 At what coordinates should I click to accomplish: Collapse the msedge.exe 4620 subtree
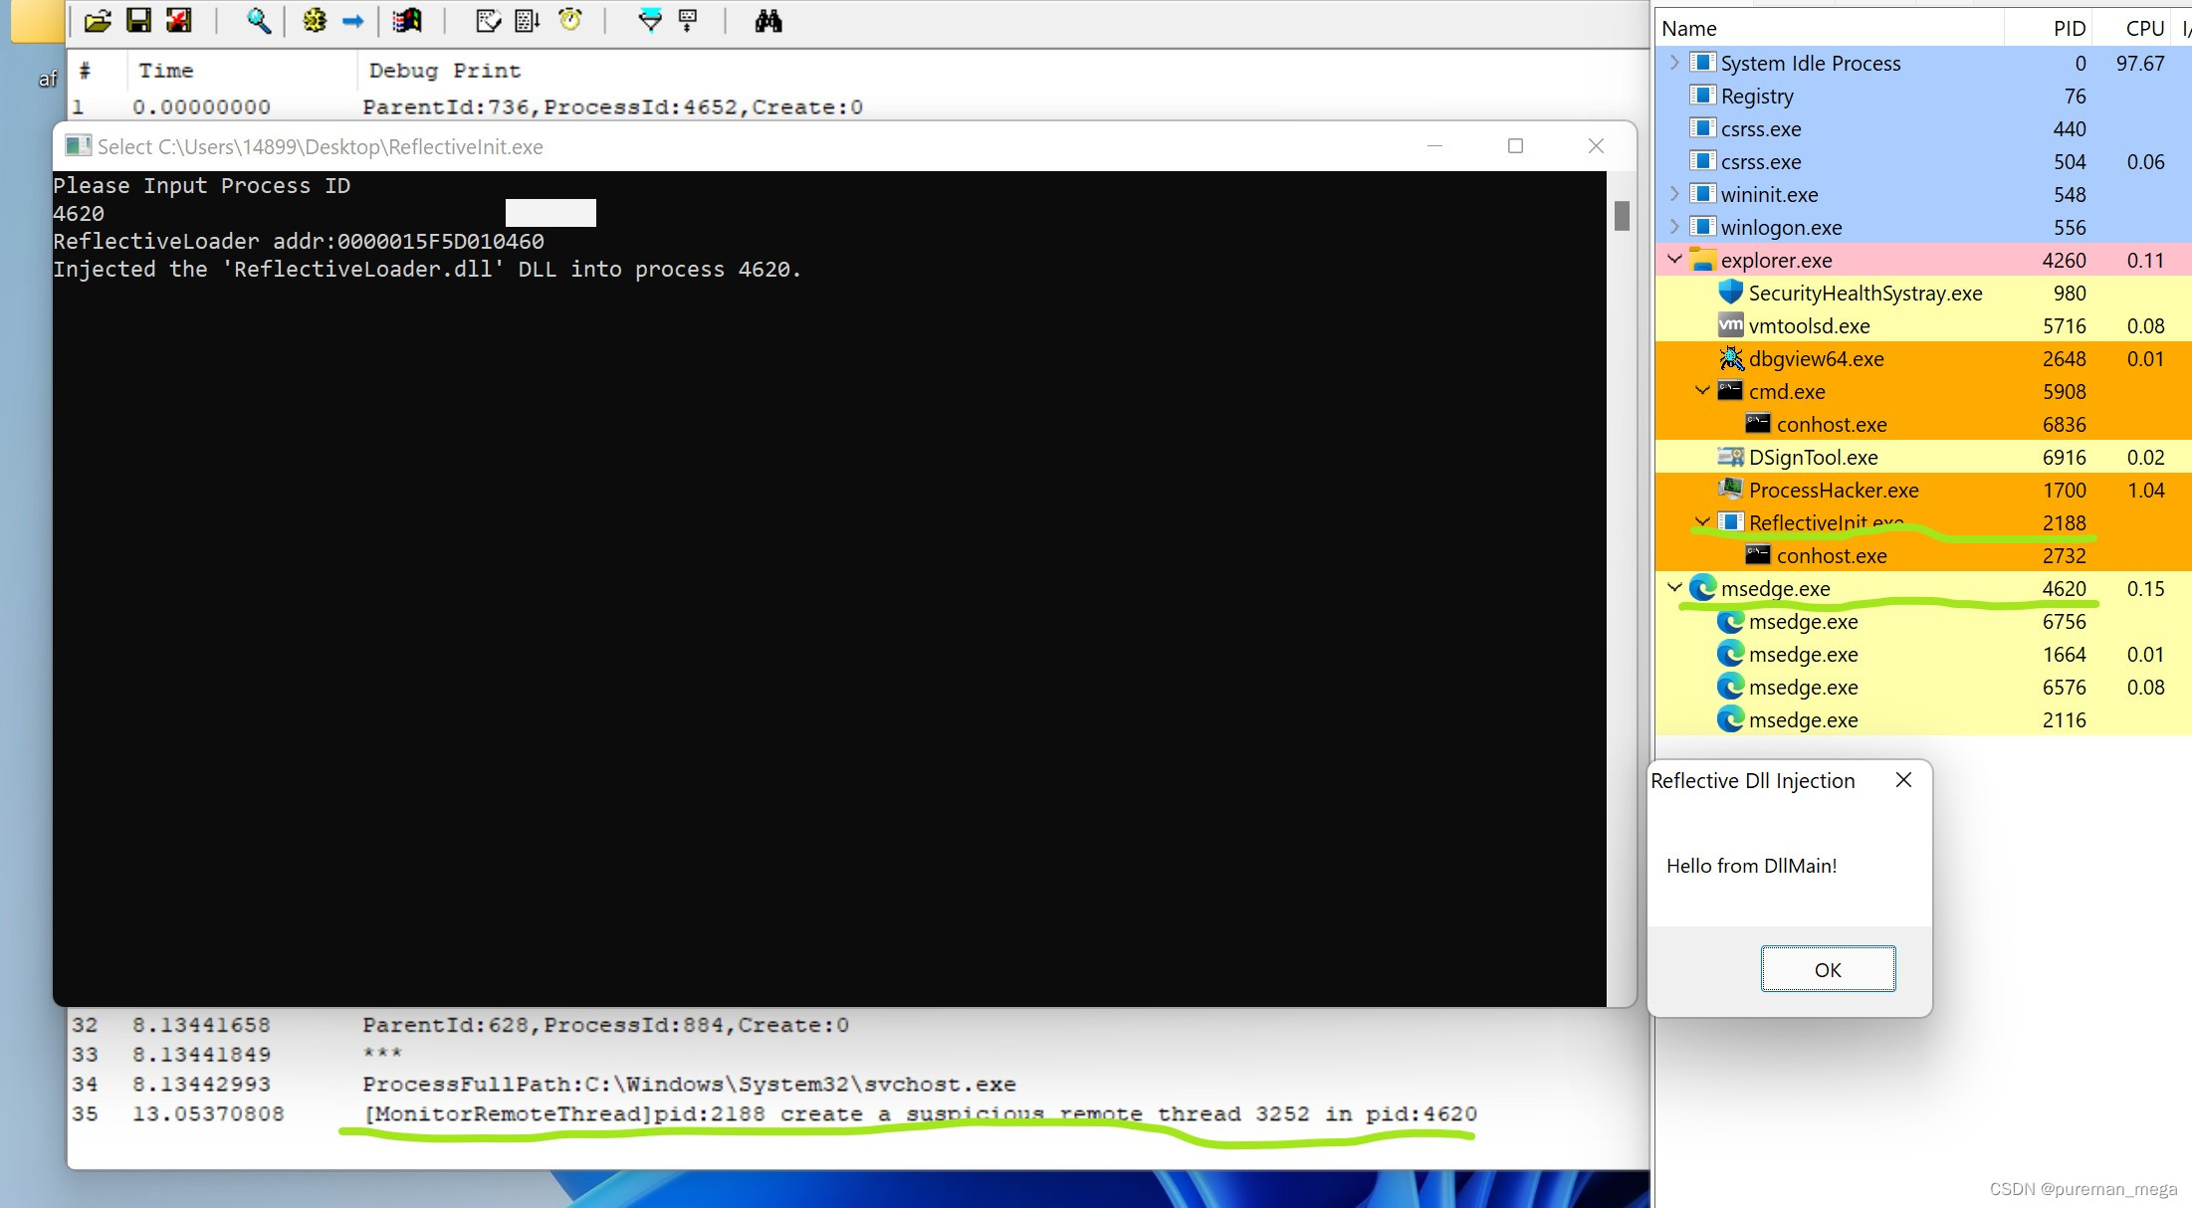pos(1674,588)
